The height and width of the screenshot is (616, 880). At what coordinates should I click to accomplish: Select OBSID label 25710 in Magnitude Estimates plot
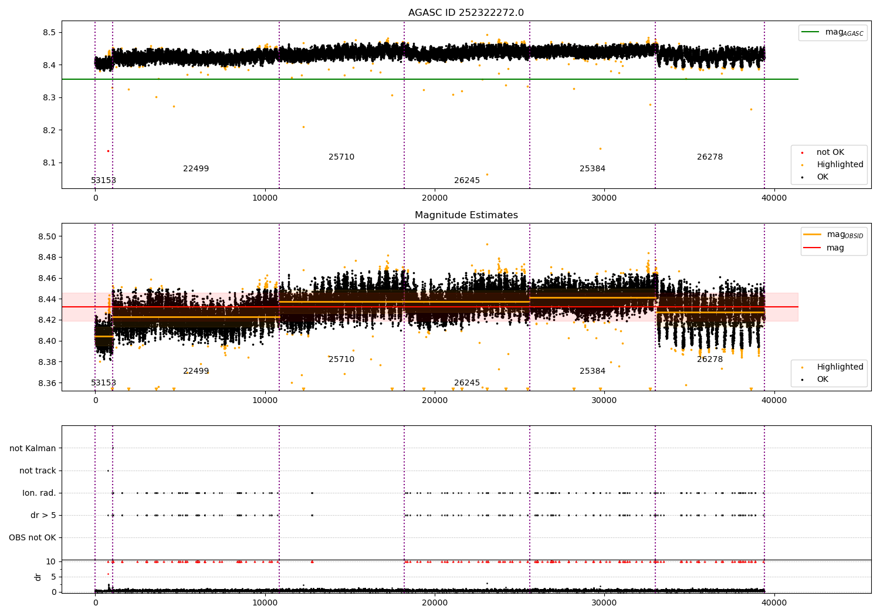click(x=341, y=360)
